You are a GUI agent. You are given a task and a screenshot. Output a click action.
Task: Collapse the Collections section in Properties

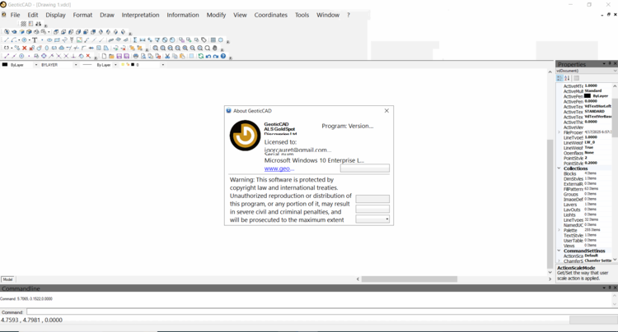click(559, 168)
